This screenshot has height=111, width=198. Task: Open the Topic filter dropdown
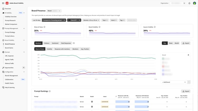click(x=105, y=20)
